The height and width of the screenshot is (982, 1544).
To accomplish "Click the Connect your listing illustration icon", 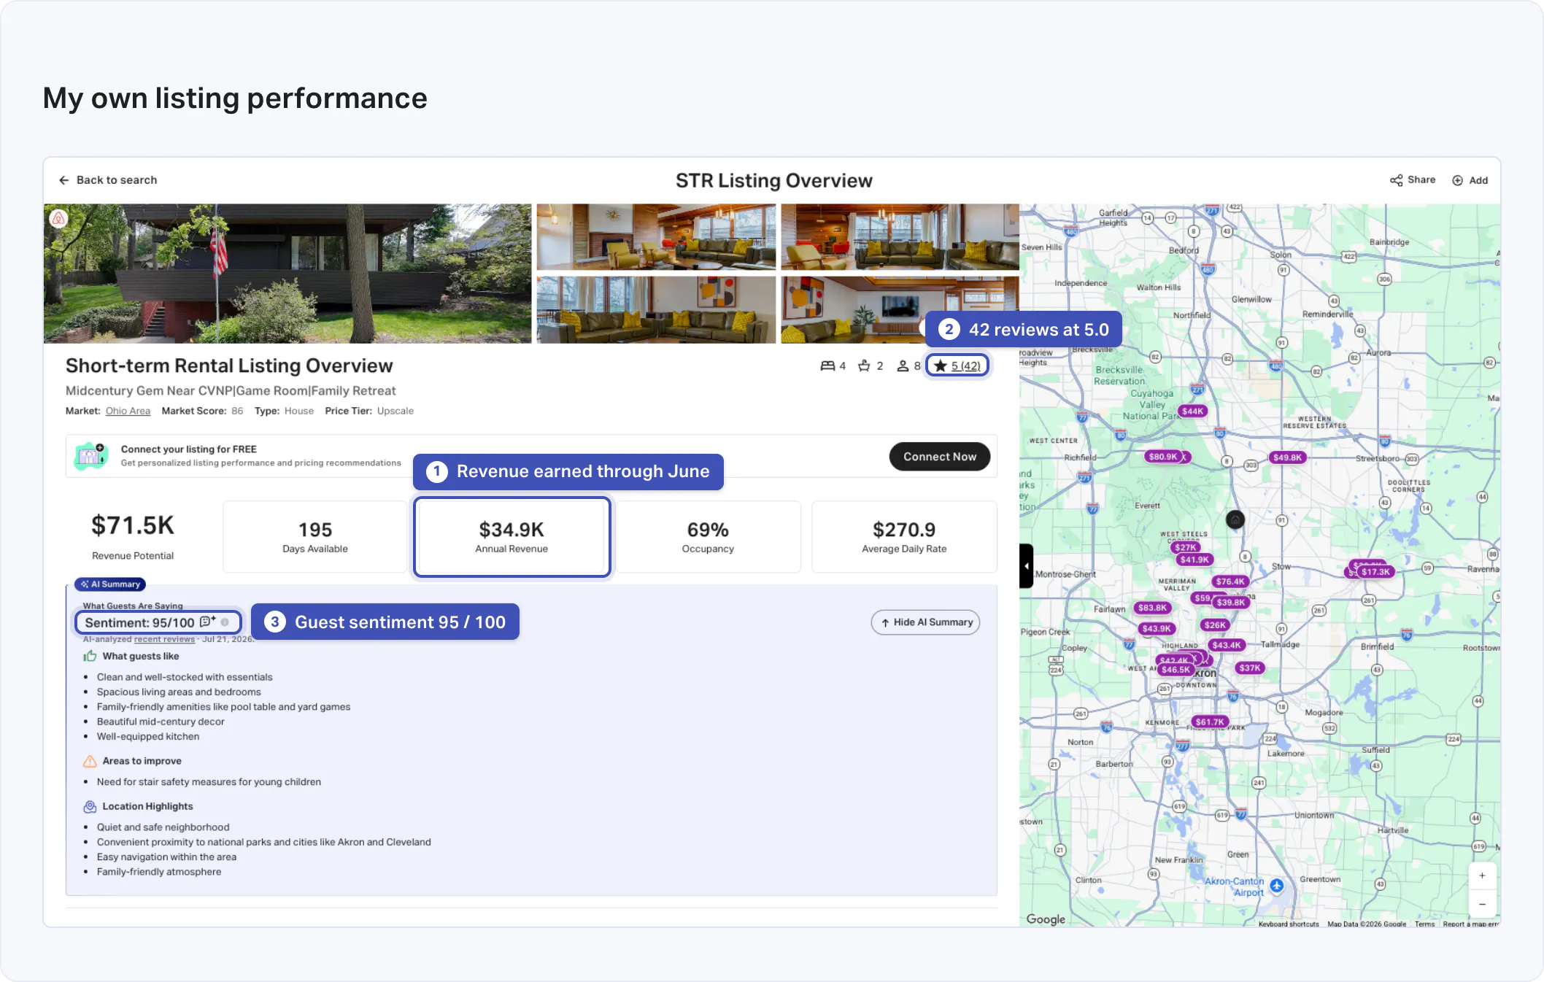I will 91,456.
